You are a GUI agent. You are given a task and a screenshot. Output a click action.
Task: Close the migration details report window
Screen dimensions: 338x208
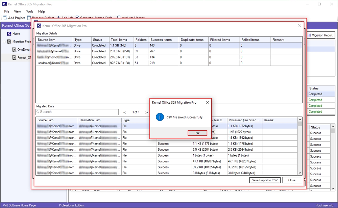(x=299, y=26)
